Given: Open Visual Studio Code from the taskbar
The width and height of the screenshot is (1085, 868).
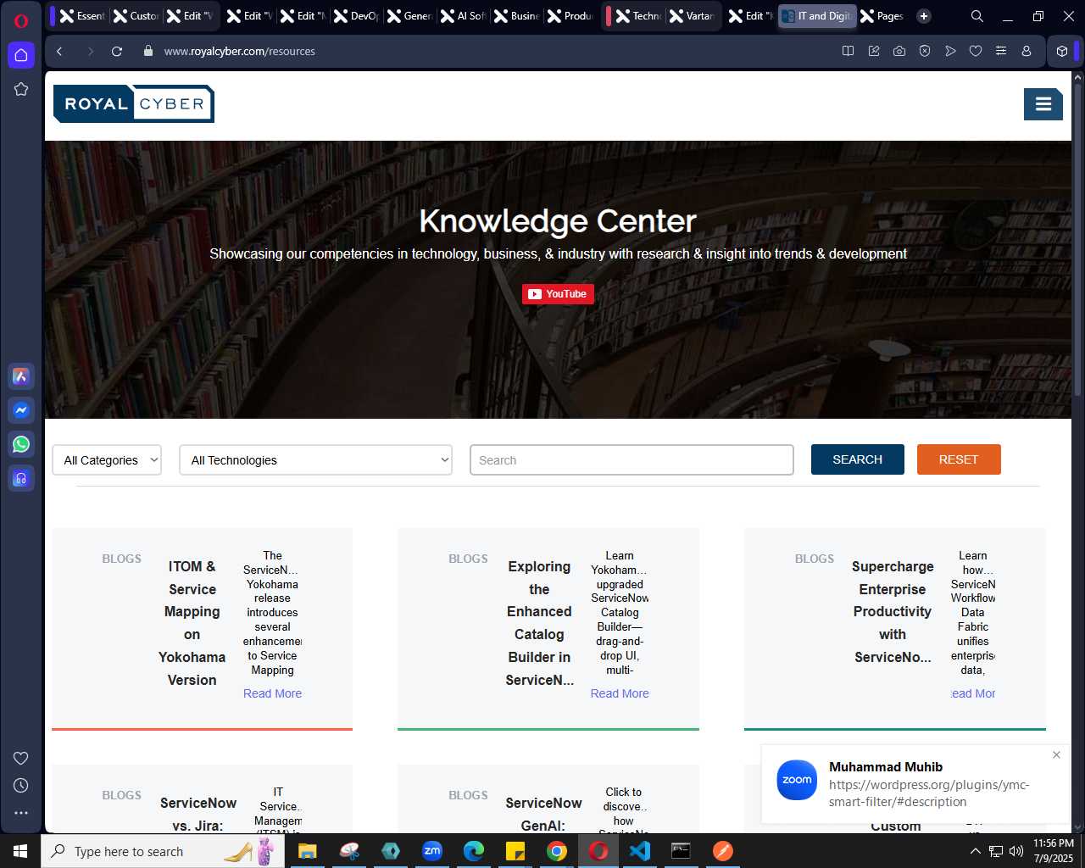Looking at the screenshot, I should point(640,851).
